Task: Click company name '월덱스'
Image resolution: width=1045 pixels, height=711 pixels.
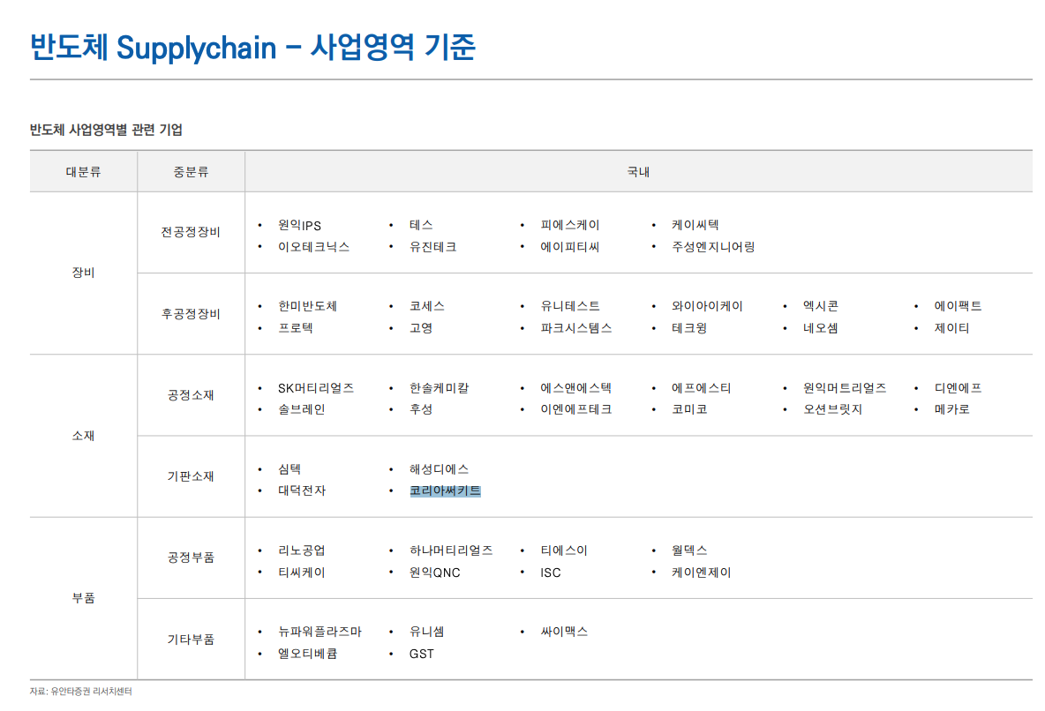Action: pyautogui.click(x=689, y=550)
